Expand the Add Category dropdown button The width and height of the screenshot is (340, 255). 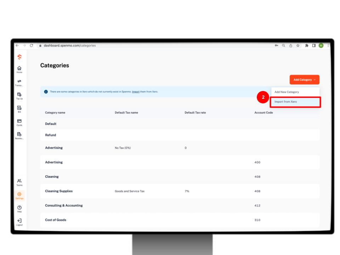[x=305, y=80]
